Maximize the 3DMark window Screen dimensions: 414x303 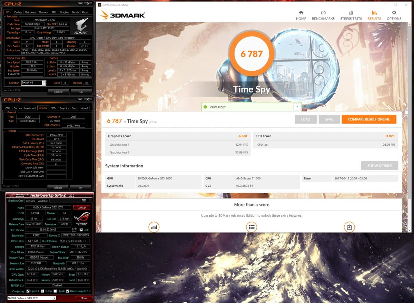click(x=396, y=5)
